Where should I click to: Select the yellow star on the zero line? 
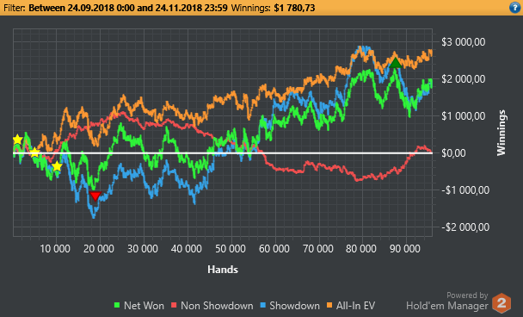(34, 153)
